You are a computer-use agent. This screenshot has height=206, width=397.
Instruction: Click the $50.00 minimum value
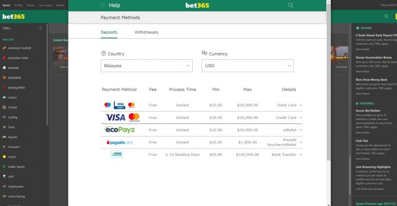coord(216,155)
